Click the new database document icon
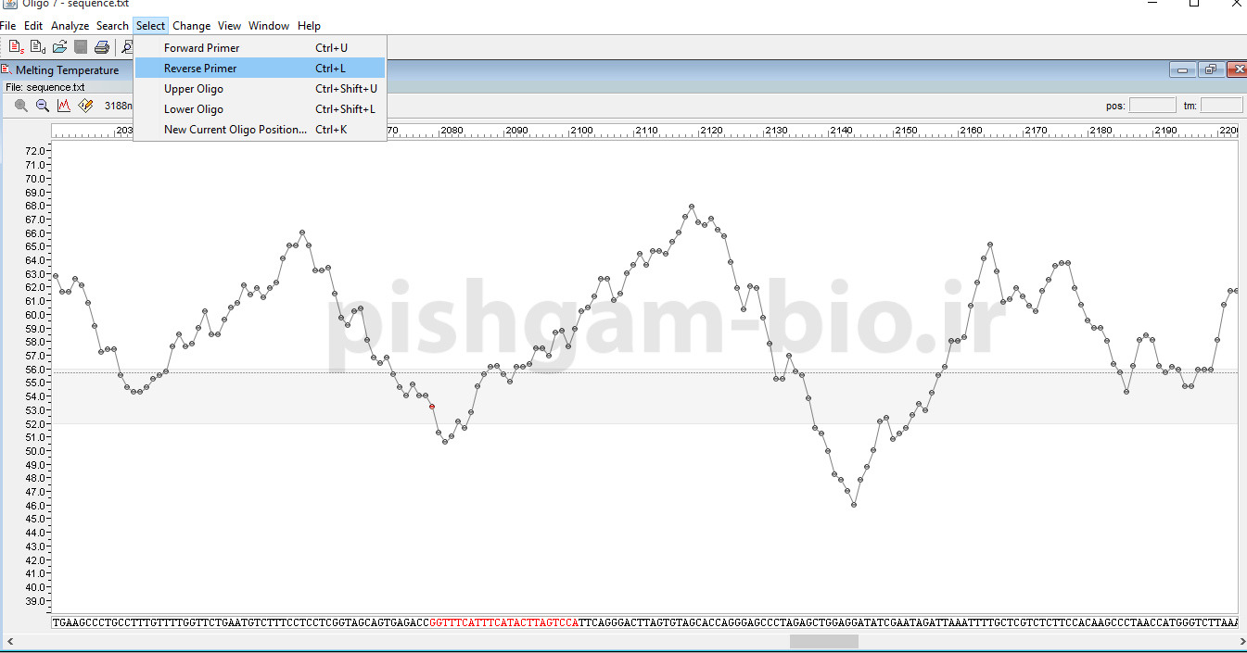 38,47
